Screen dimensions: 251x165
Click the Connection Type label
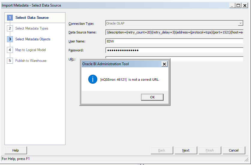pos(81,24)
